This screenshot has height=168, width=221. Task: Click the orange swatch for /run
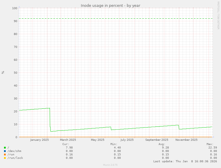point(5,155)
